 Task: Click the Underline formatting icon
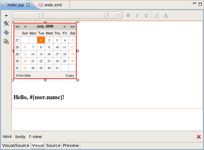click(x=146, y=15)
